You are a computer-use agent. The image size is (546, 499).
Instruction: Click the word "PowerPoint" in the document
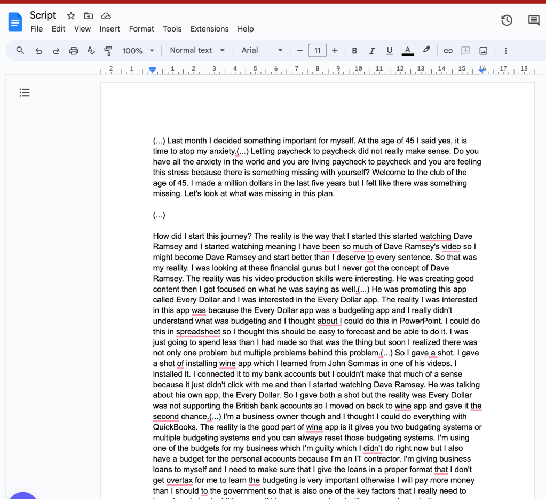[x=421, y=321]
